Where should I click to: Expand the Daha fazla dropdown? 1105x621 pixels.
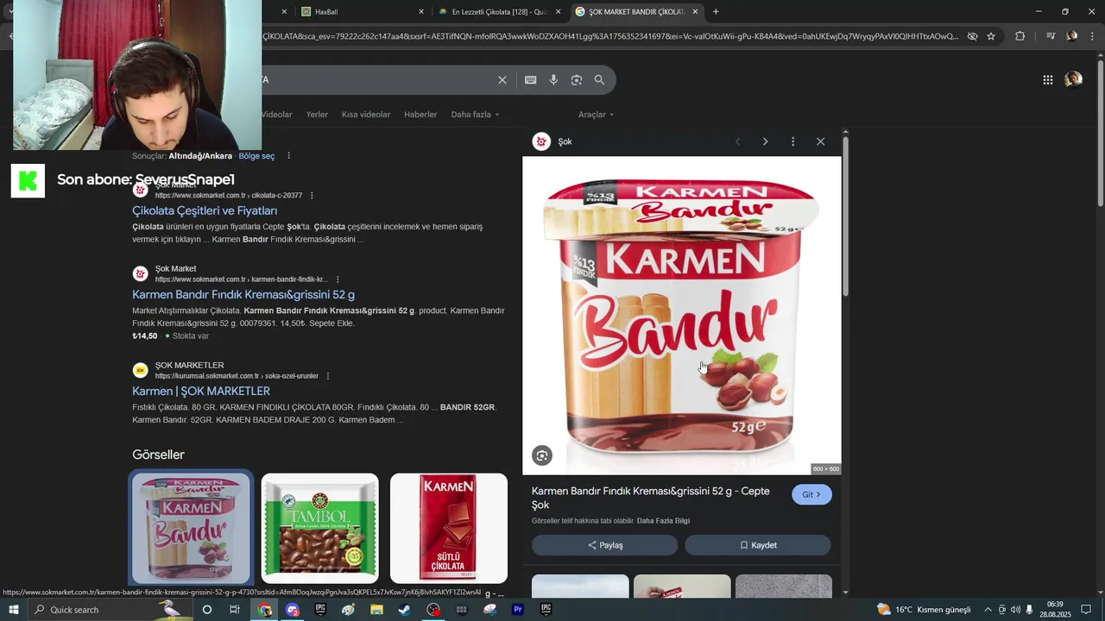pyautogui.click(x=475, y=115)
